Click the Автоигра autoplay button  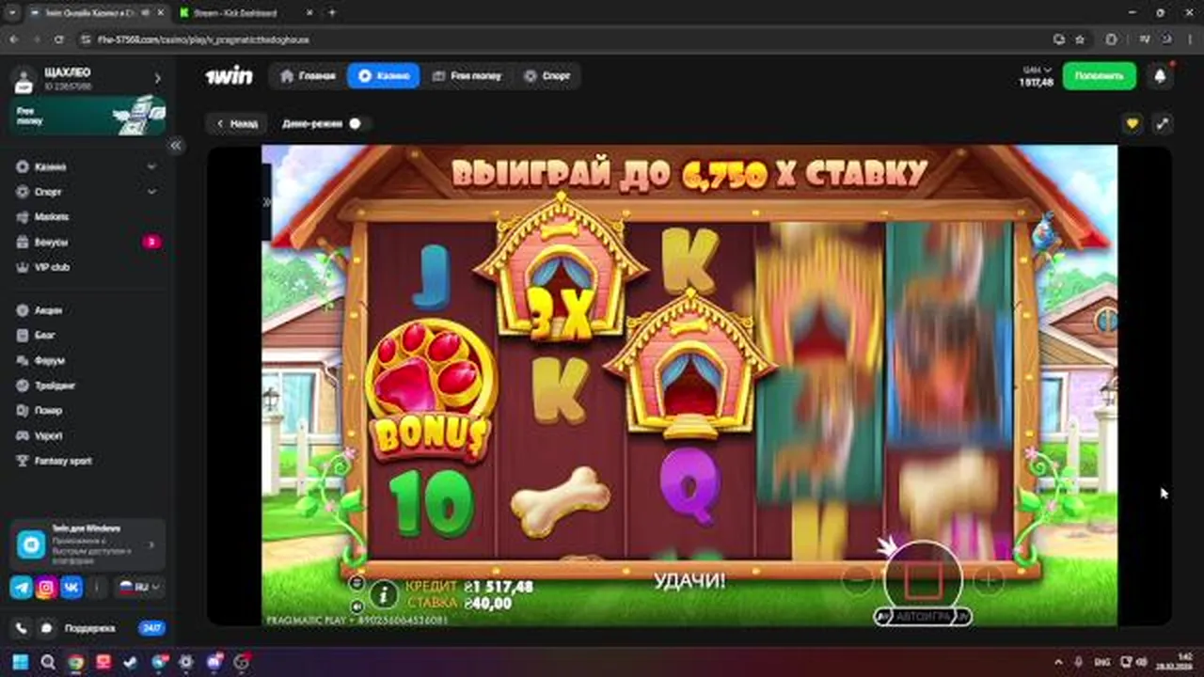coord(924,617)
